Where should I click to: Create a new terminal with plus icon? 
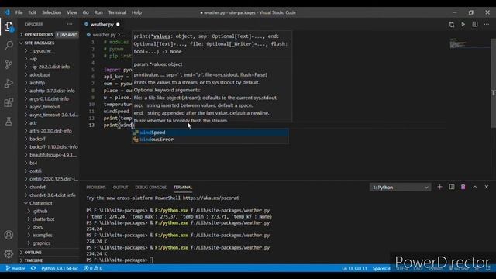pos(439,187)
